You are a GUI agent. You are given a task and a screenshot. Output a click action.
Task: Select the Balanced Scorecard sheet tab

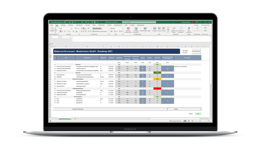click(x=65, y=119)
